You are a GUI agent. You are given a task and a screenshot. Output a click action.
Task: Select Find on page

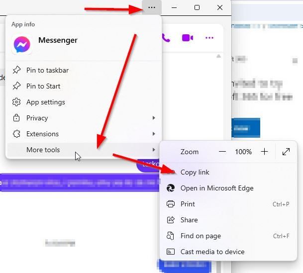tap(228, 236)
